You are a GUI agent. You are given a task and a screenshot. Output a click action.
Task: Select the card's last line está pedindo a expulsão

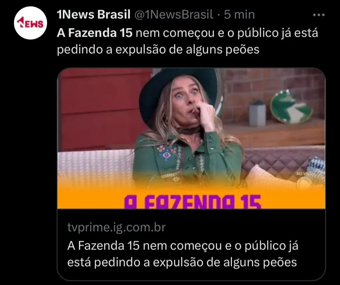(x=182, y=262)
